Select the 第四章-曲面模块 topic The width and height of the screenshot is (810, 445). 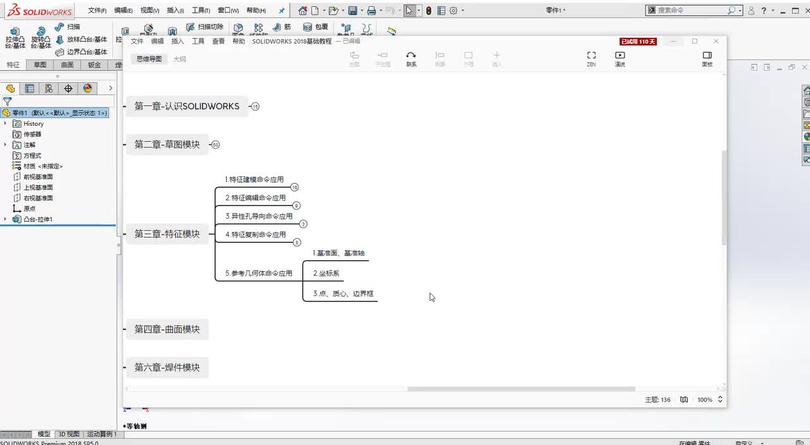[167, 329]
